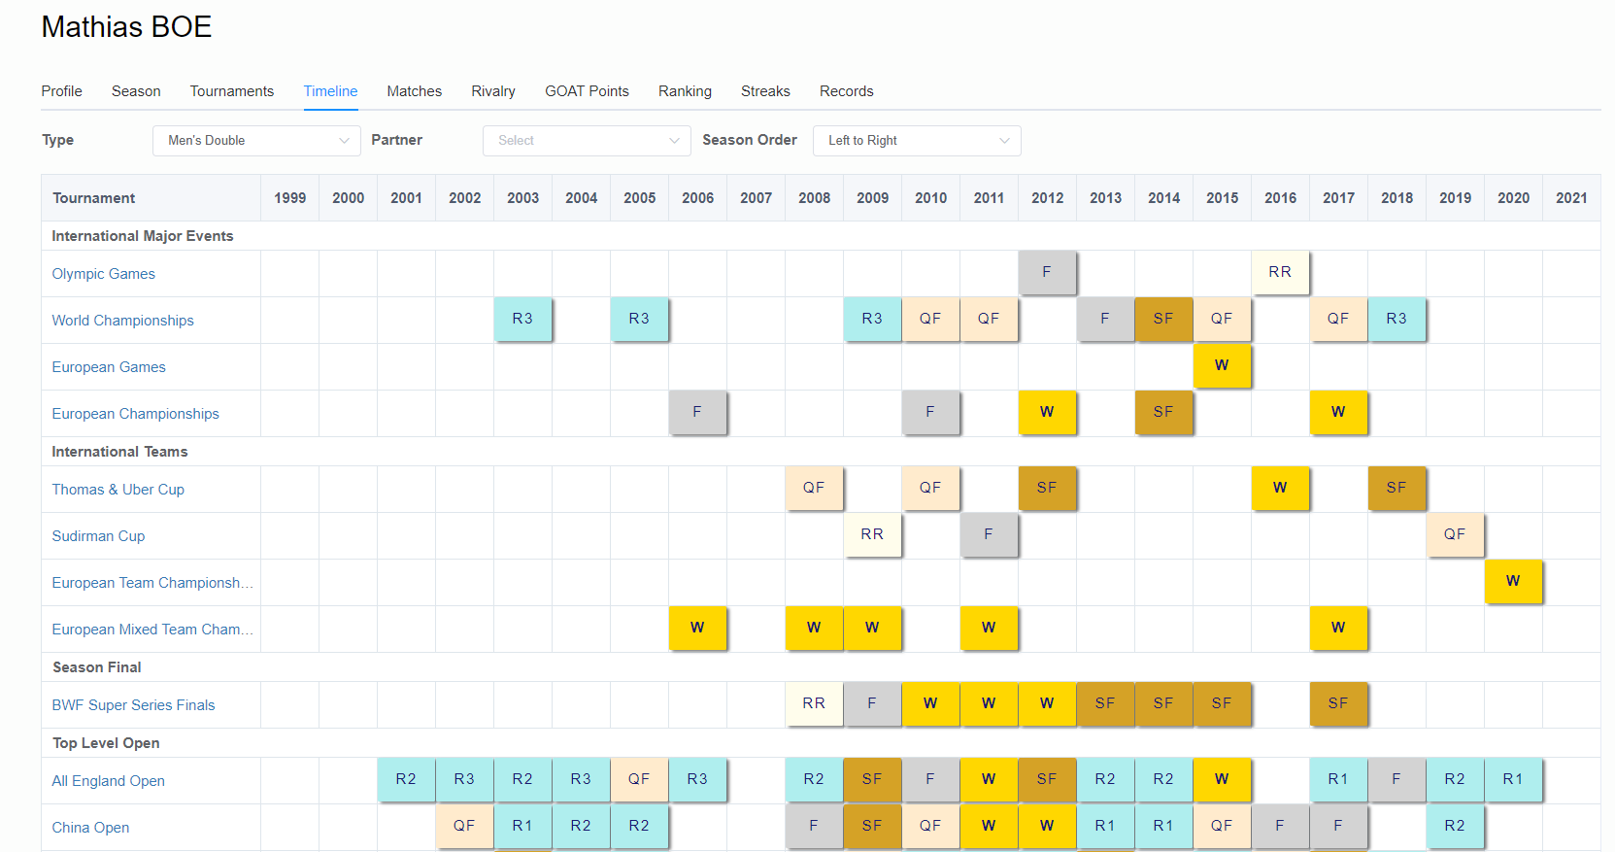Click the Season Final section heading
The width and height of the screenshot is (1615, 852).
point(97,667)
